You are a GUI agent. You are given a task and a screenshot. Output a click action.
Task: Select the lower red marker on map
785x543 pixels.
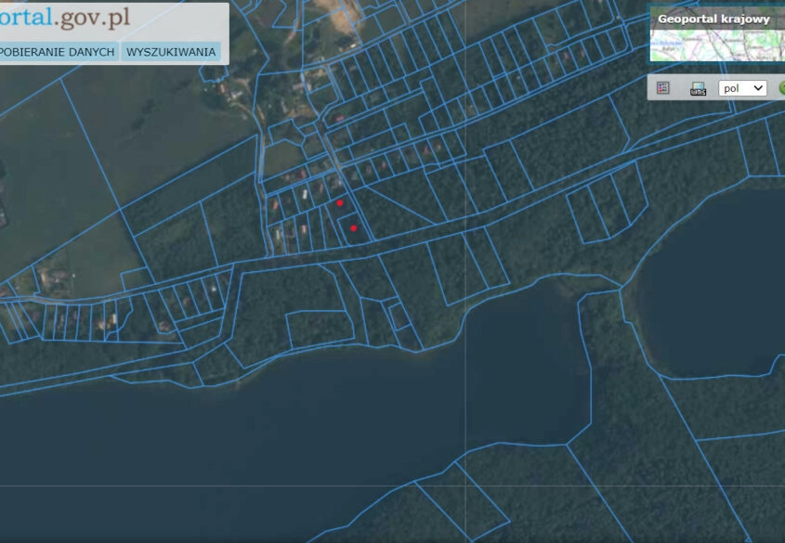(354, 227)
